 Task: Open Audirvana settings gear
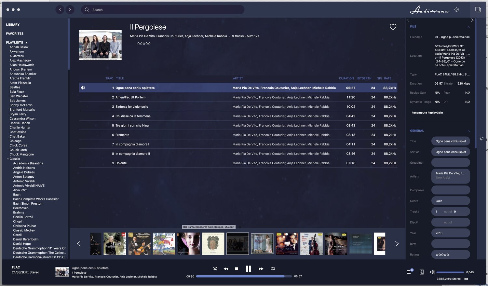click(x=457, y=10)
